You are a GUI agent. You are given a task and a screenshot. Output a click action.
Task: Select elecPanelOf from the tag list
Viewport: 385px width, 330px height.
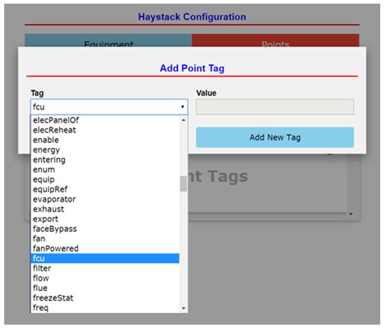(x=105, y=120)
